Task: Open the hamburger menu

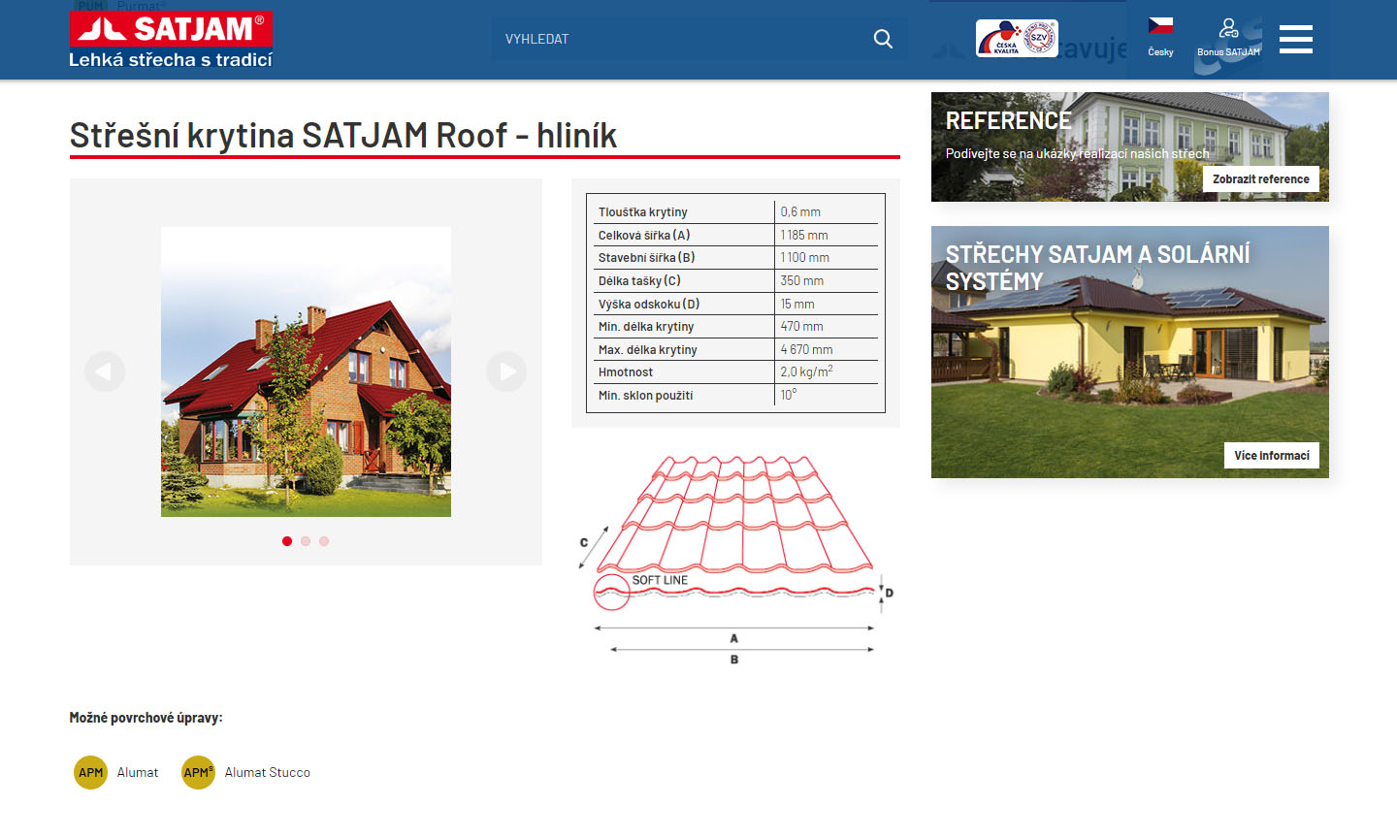Action: [1295, 39]
